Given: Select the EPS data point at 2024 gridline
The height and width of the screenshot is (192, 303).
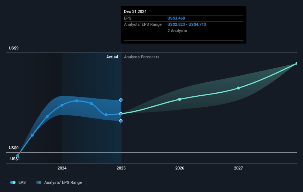Looking at the screenshot, I should point(62,105).
